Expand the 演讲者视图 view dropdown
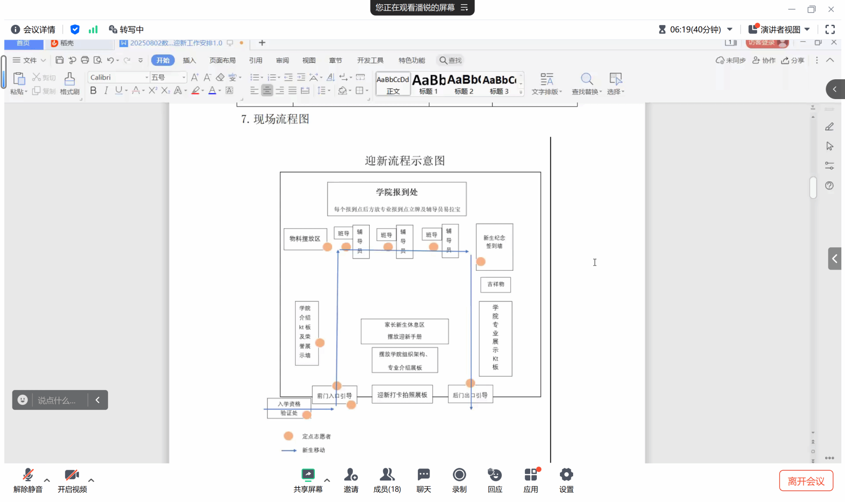Image resolution: width=845 pixels, height=502 pixels. [807, 29]
